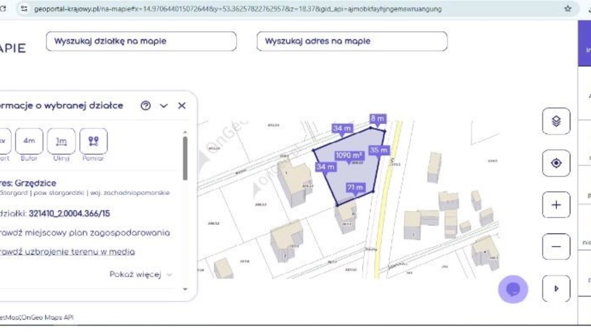Open the uzbrojenie terenu w media link

point(67,252)
